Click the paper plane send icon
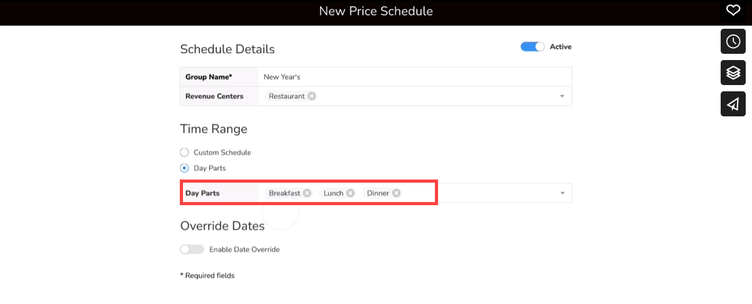752x304 pixels. 733,104
